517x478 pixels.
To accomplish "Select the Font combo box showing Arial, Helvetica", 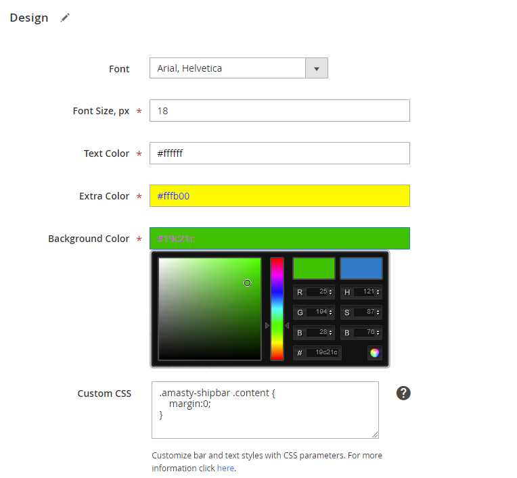I will coord(227,68).
